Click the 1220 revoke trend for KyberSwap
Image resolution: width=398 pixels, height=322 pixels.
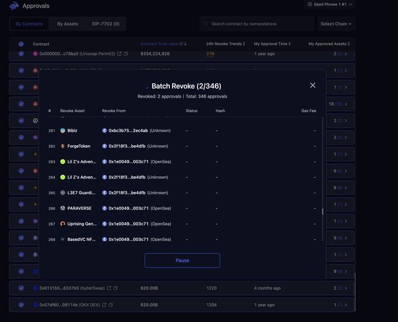[211, 288]
